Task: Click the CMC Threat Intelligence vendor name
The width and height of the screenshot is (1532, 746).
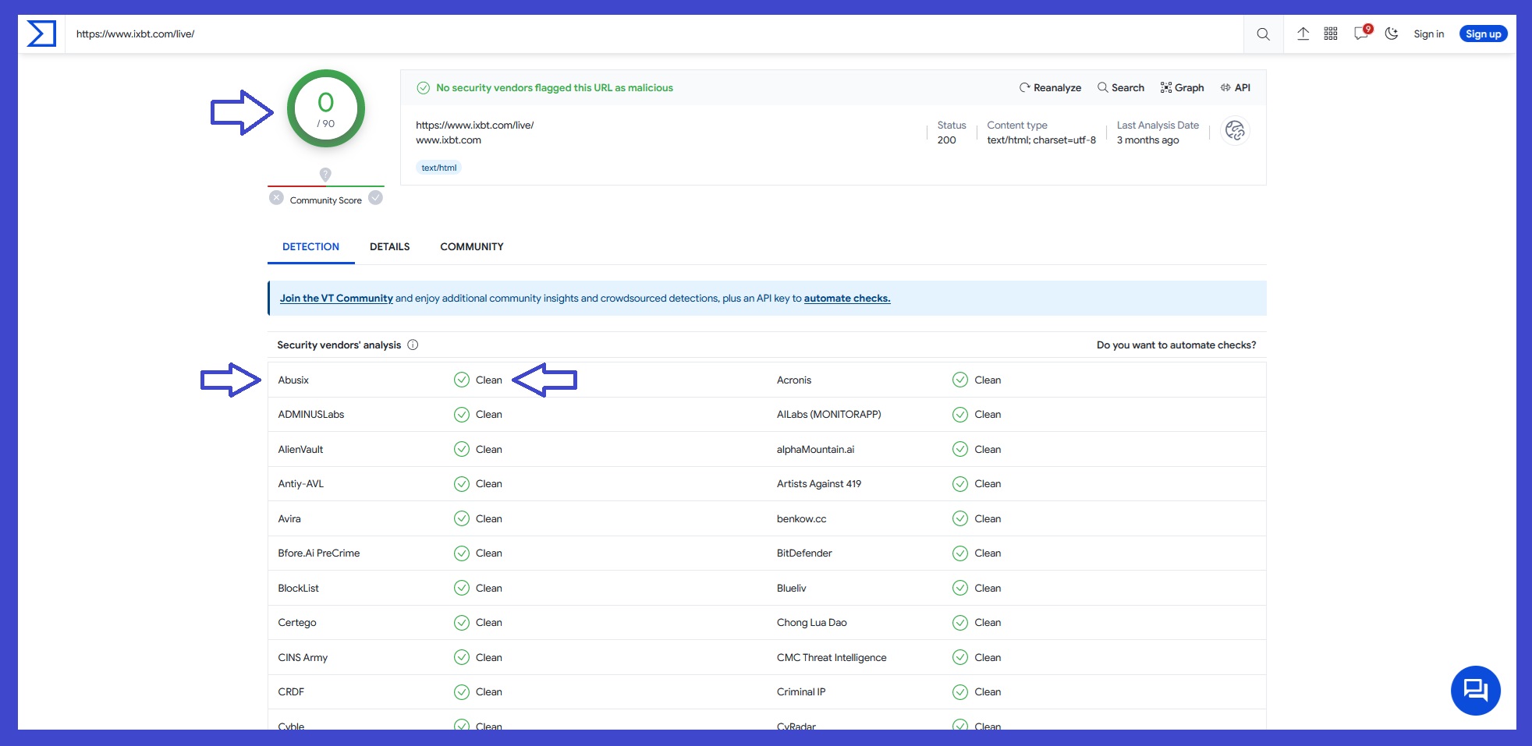Action: click(x=832, y=658)
